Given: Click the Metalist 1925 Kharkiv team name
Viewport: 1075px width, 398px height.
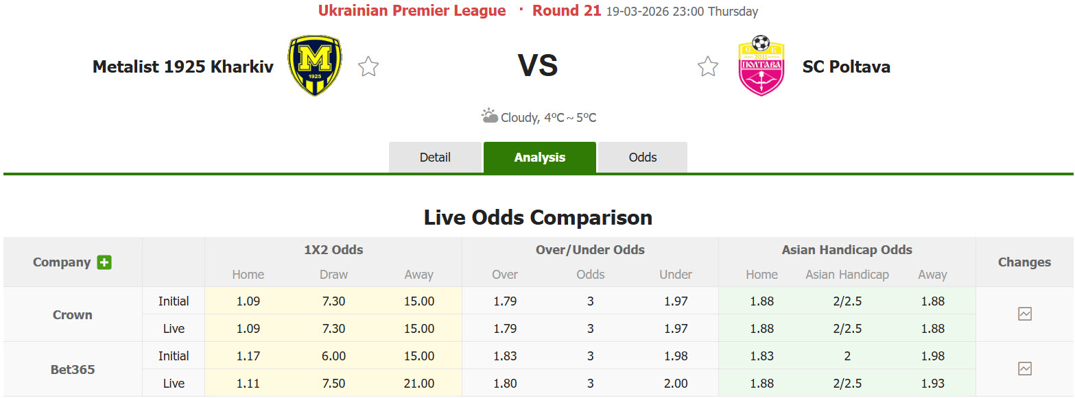Looking at the screenshot, I should (x=182, y=66).
